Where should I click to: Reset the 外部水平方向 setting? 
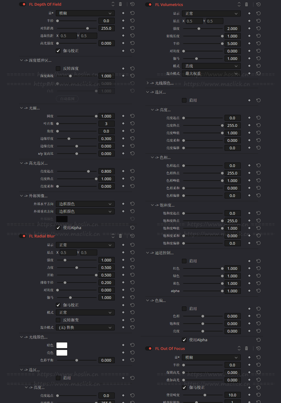pyautogui.click(x=132, y=204)
